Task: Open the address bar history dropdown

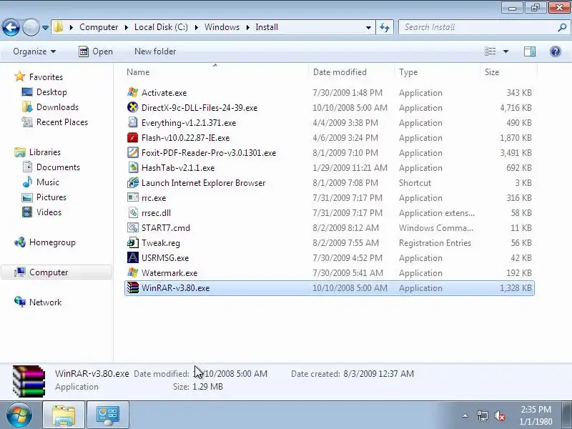Action: 368,27
